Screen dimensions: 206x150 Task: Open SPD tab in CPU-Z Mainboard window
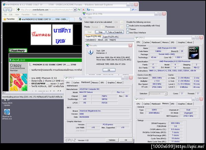coord(102,83)
